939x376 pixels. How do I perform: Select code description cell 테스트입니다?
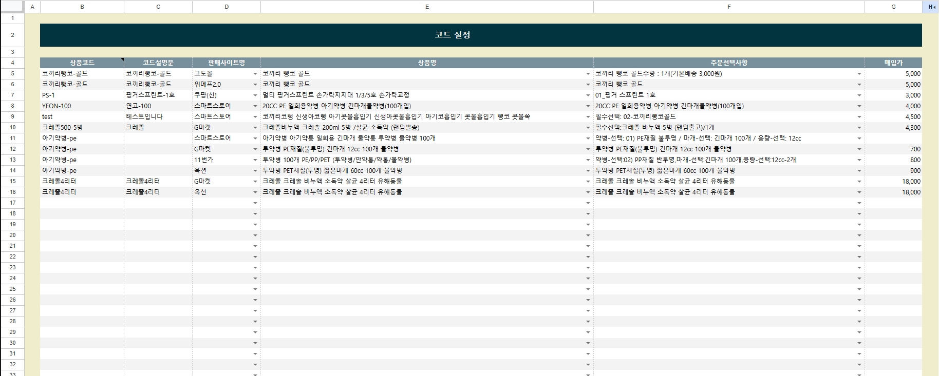tap(158, 116)
